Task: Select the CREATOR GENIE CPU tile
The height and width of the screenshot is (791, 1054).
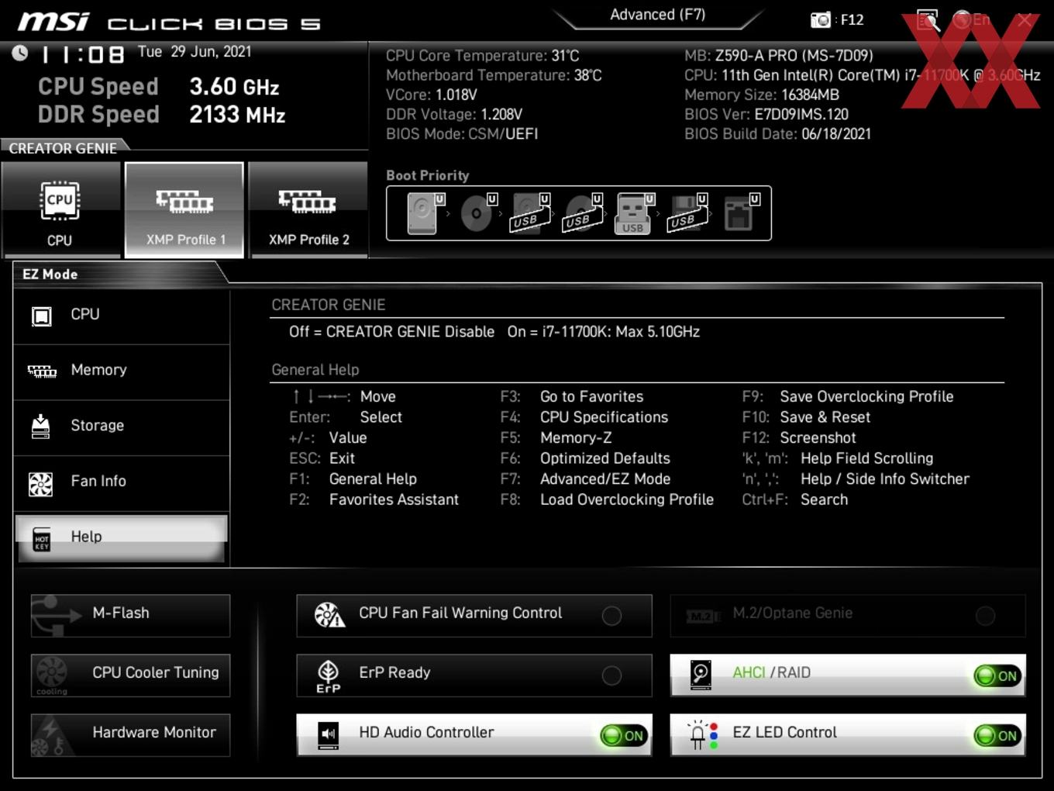Action: [60, 209]
